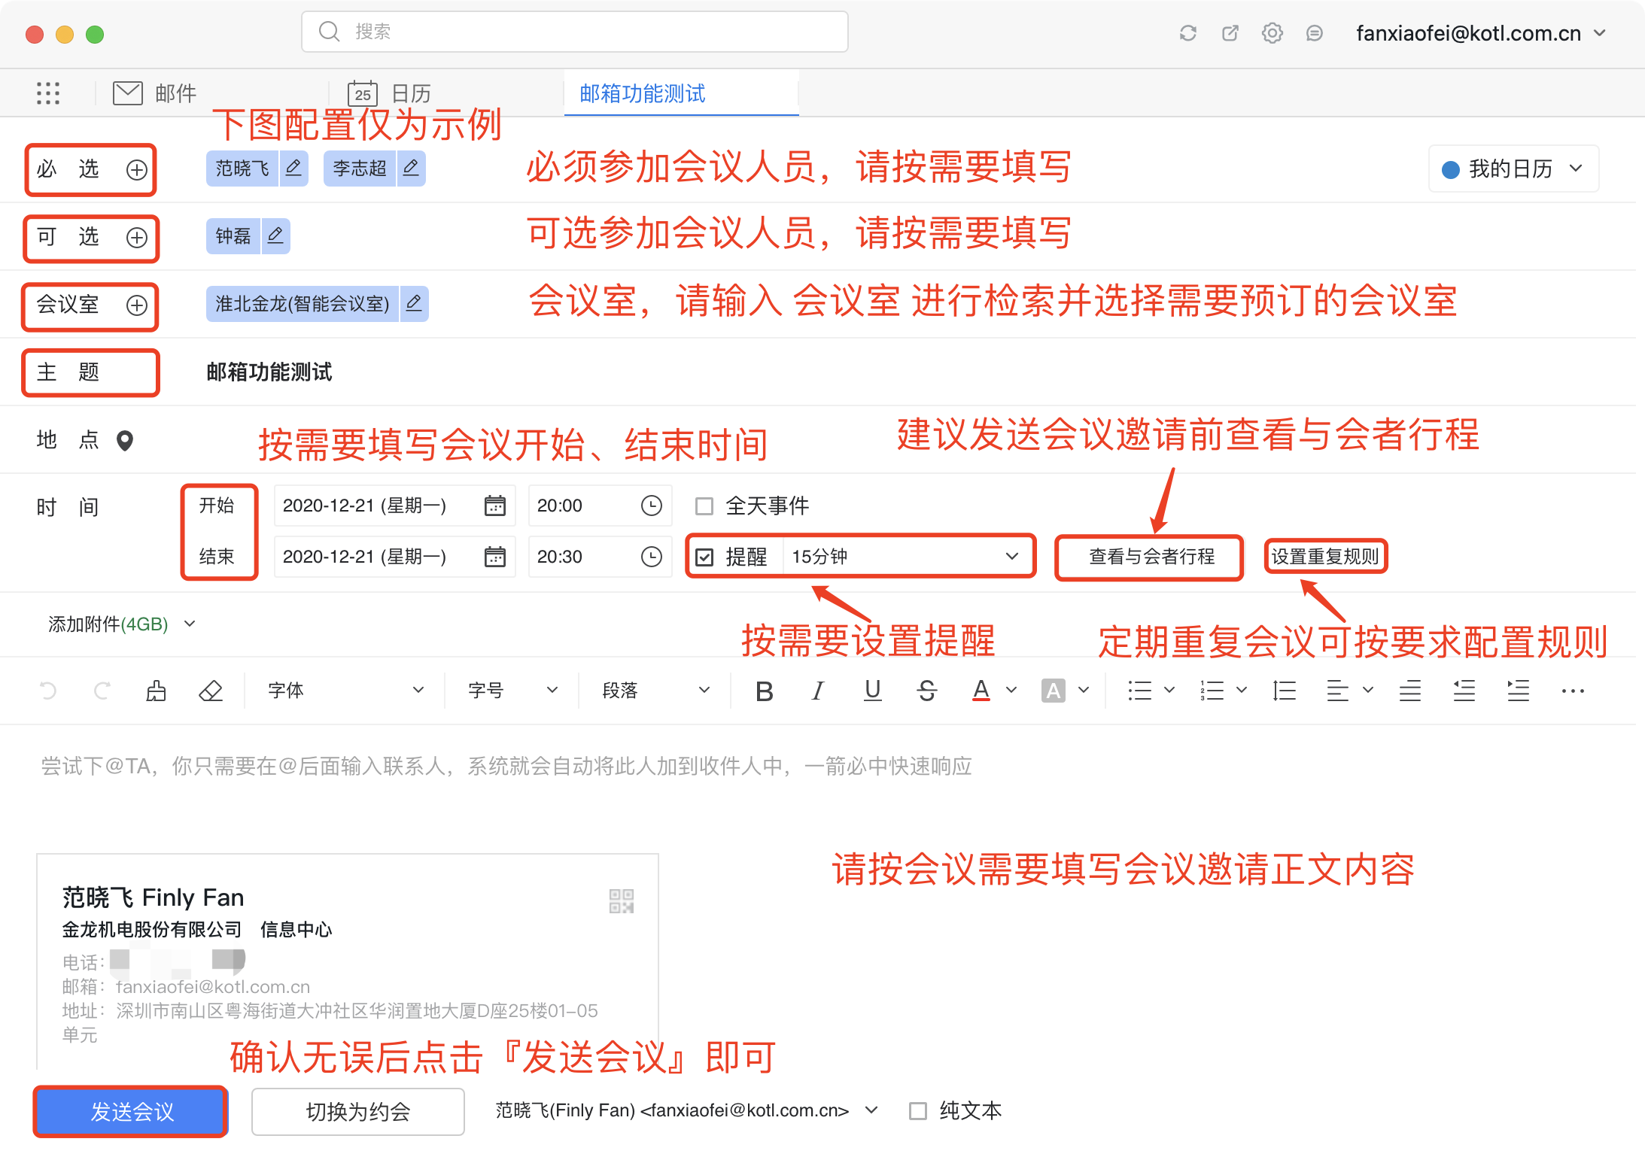Click the eraser clear formatting icon
Screen dimensions: 1645x1160
[211, 691]
